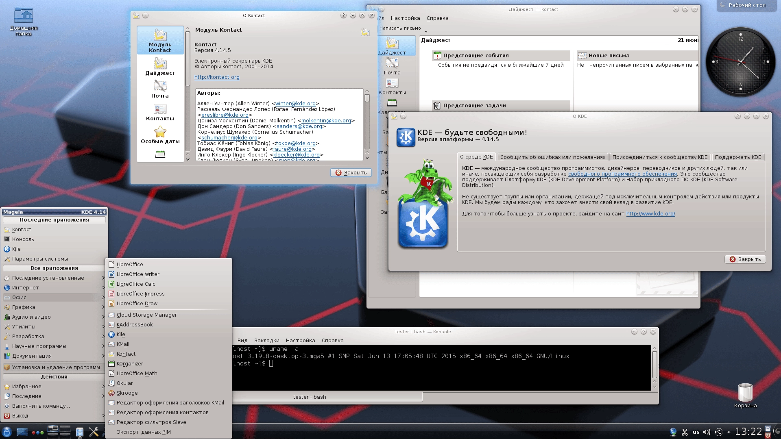Select Дайджест icon in About Kontact sidebar
Image resolution: width=781 pixels, height=439 pixels.
pos(160,66)
